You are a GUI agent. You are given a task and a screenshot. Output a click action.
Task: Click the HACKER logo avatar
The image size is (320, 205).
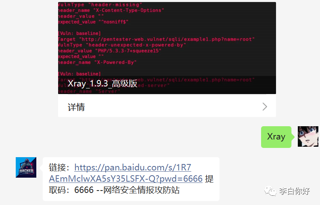coord(26,167)
